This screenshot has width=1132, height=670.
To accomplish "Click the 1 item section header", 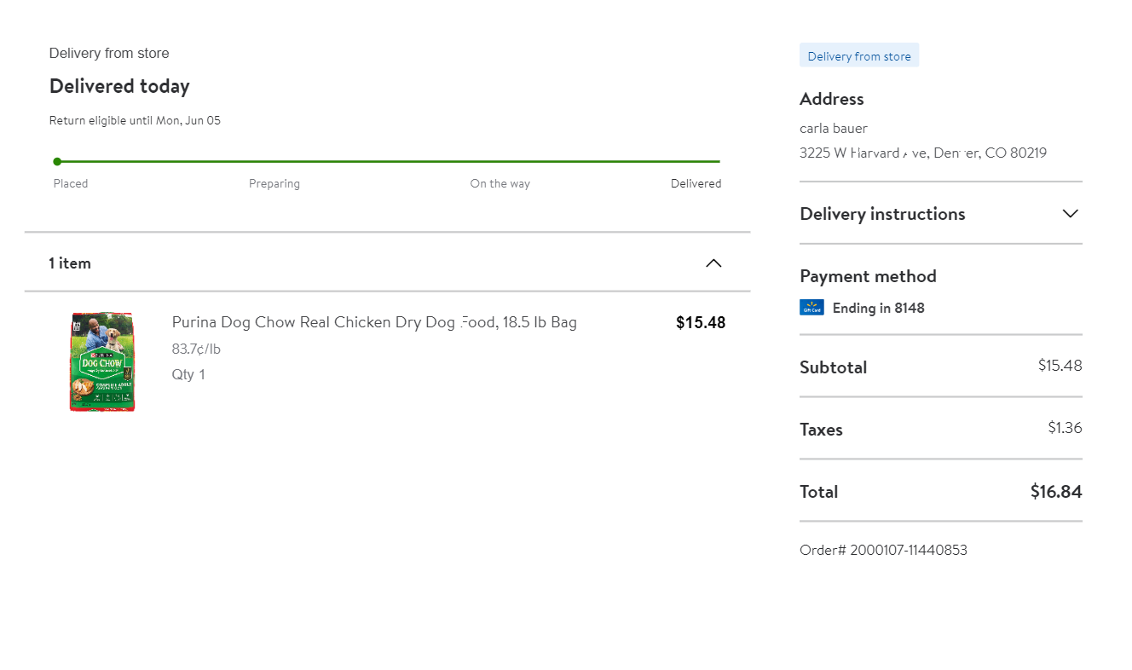I will (70, 263).
